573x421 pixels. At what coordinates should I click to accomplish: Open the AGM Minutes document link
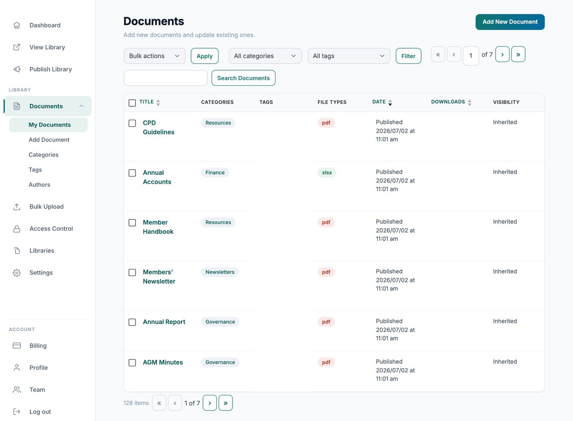(x=163, y=363)
